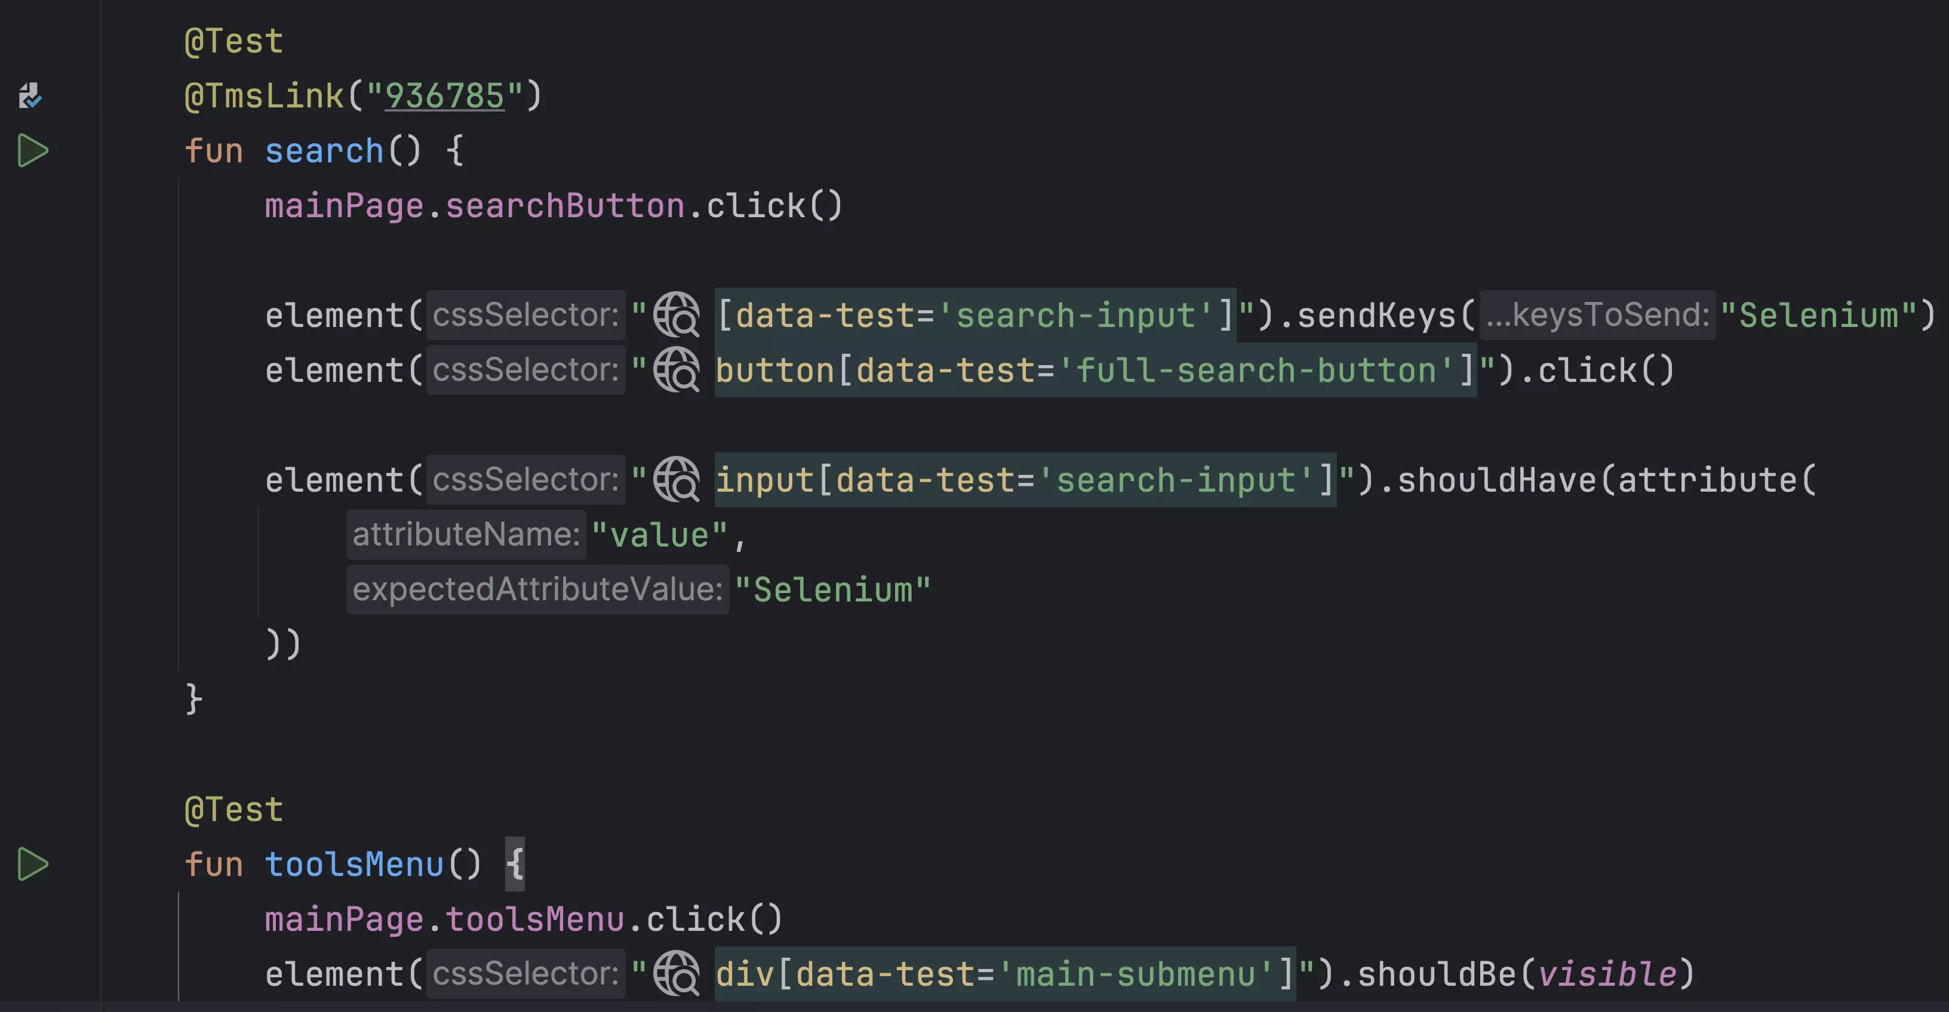Click the first @Test annotation
Image resolution: width=1949 pixels, height=1012 pixels.
(x=234, y=41)
